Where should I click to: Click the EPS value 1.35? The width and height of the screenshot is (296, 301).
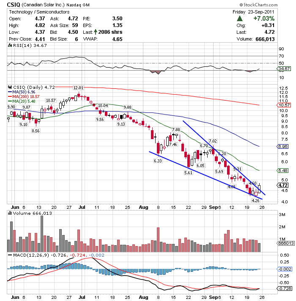tap(117, 25)
